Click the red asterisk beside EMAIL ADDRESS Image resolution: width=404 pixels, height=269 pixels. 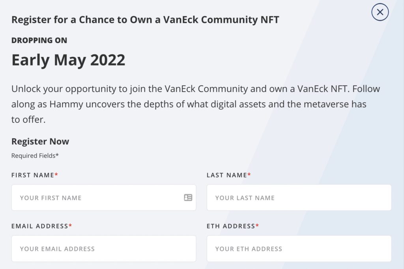(x=70, y=226)
